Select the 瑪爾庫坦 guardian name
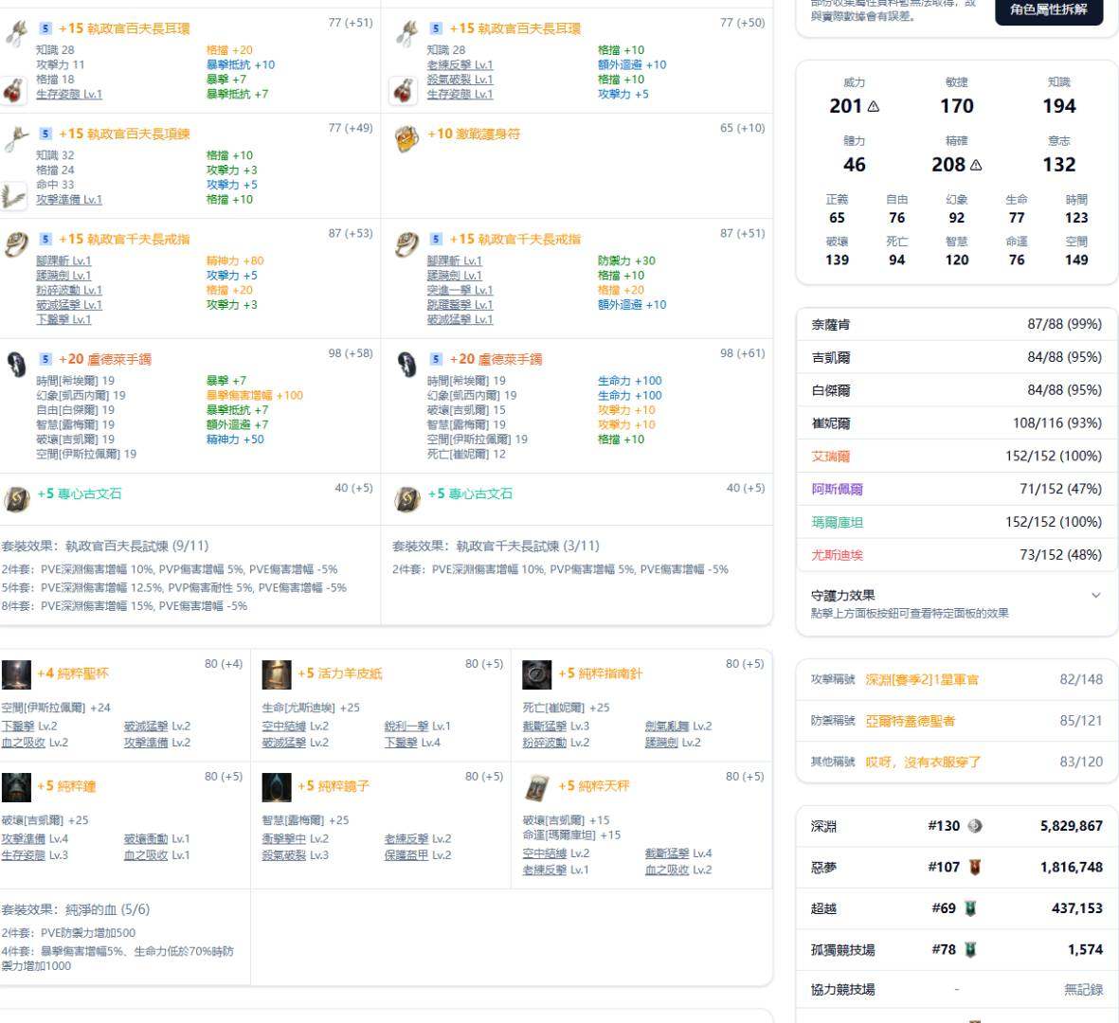This screenshot has width=1119, height=1023. tap(837, 522)
